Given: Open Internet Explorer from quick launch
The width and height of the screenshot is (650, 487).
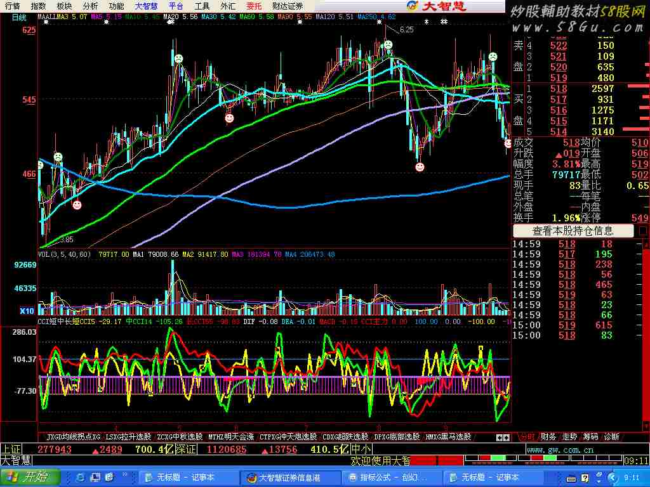Looking at the screenshot, I should [81, 477].
